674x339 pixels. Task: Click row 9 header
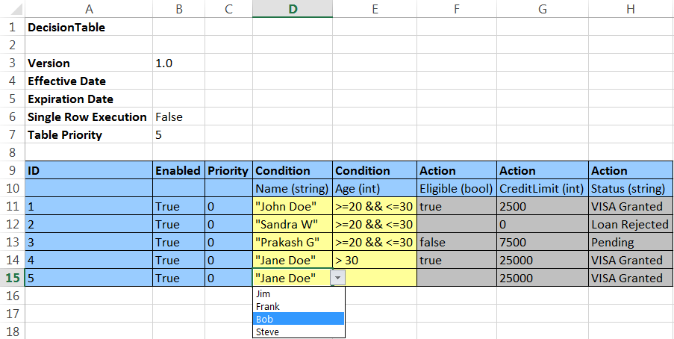point(12,170)
